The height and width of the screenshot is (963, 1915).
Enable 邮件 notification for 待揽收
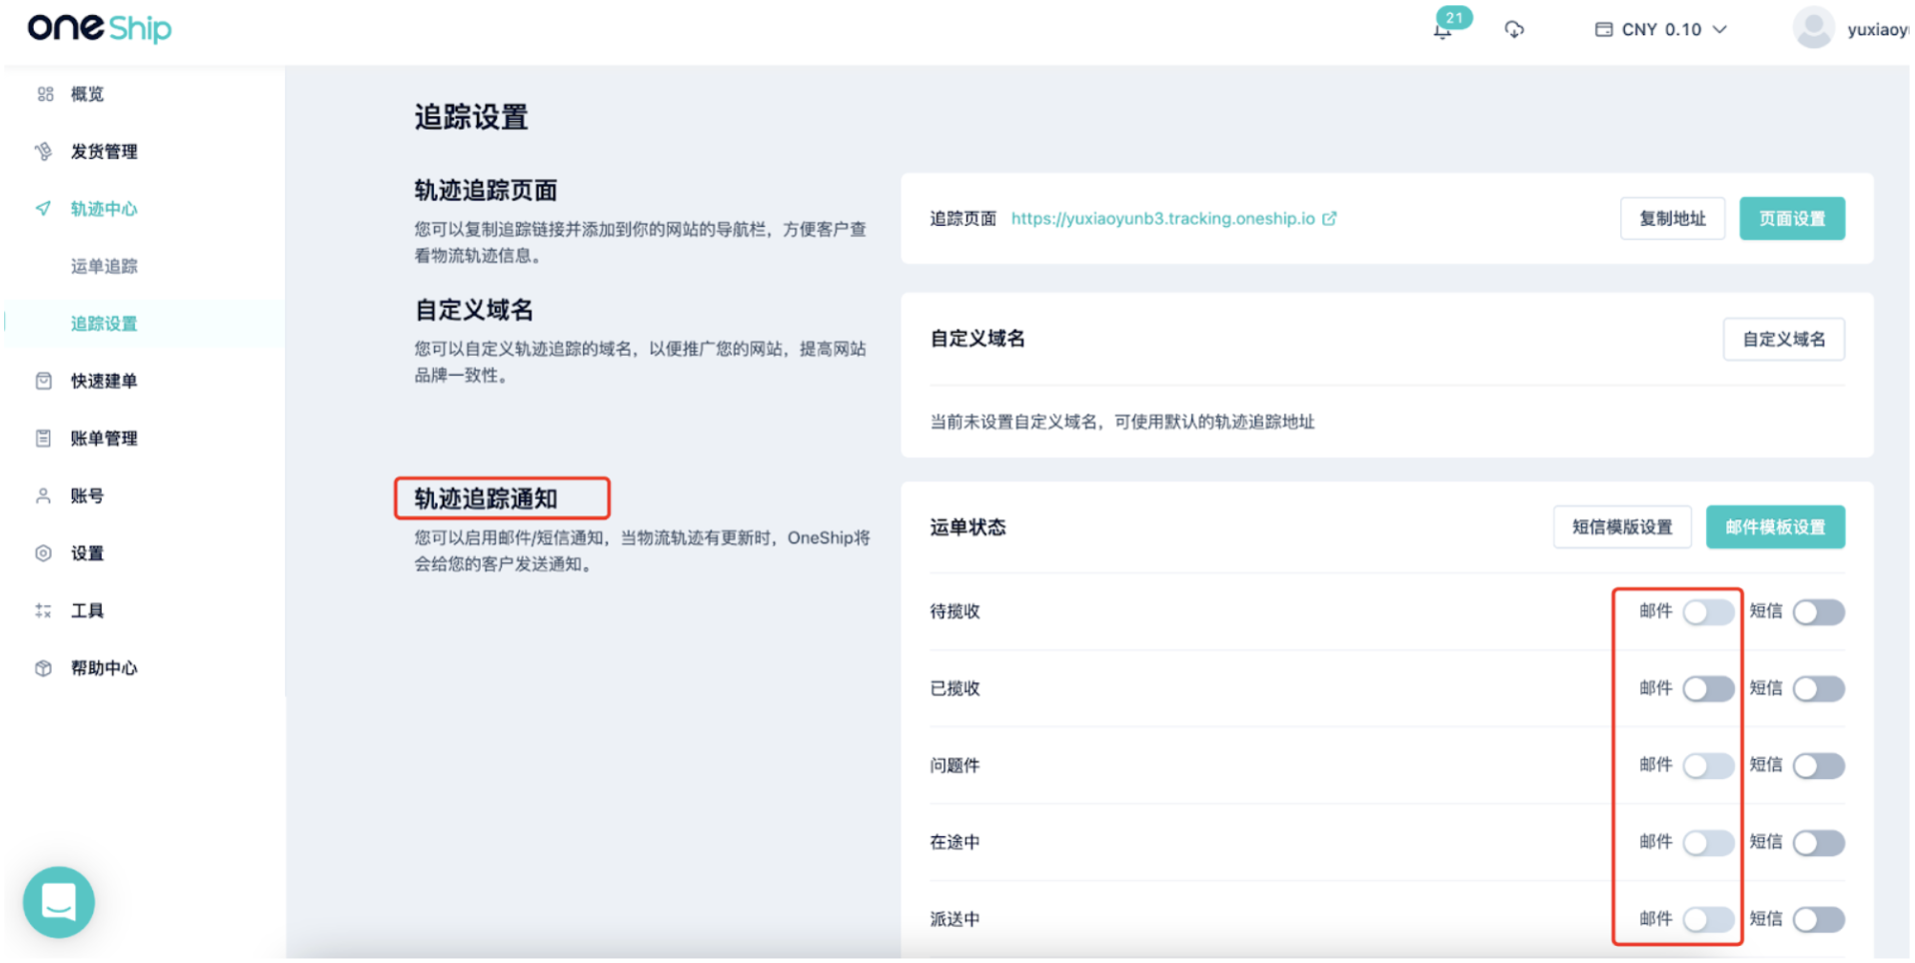[x=1708, y=612]
